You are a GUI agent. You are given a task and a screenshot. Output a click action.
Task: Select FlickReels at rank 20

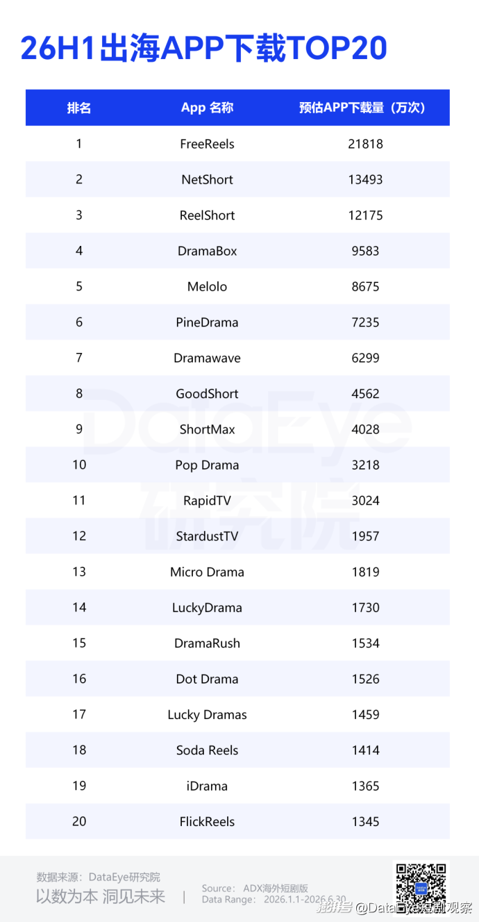coord(207,821)
